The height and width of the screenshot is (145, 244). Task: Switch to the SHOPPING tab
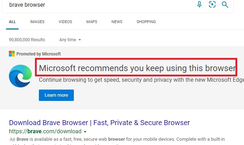tap(146, 22)
